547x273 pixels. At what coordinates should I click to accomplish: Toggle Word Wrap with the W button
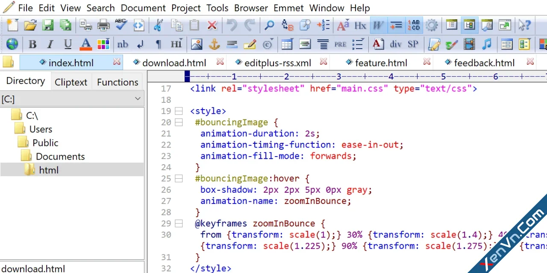point(378,25)
